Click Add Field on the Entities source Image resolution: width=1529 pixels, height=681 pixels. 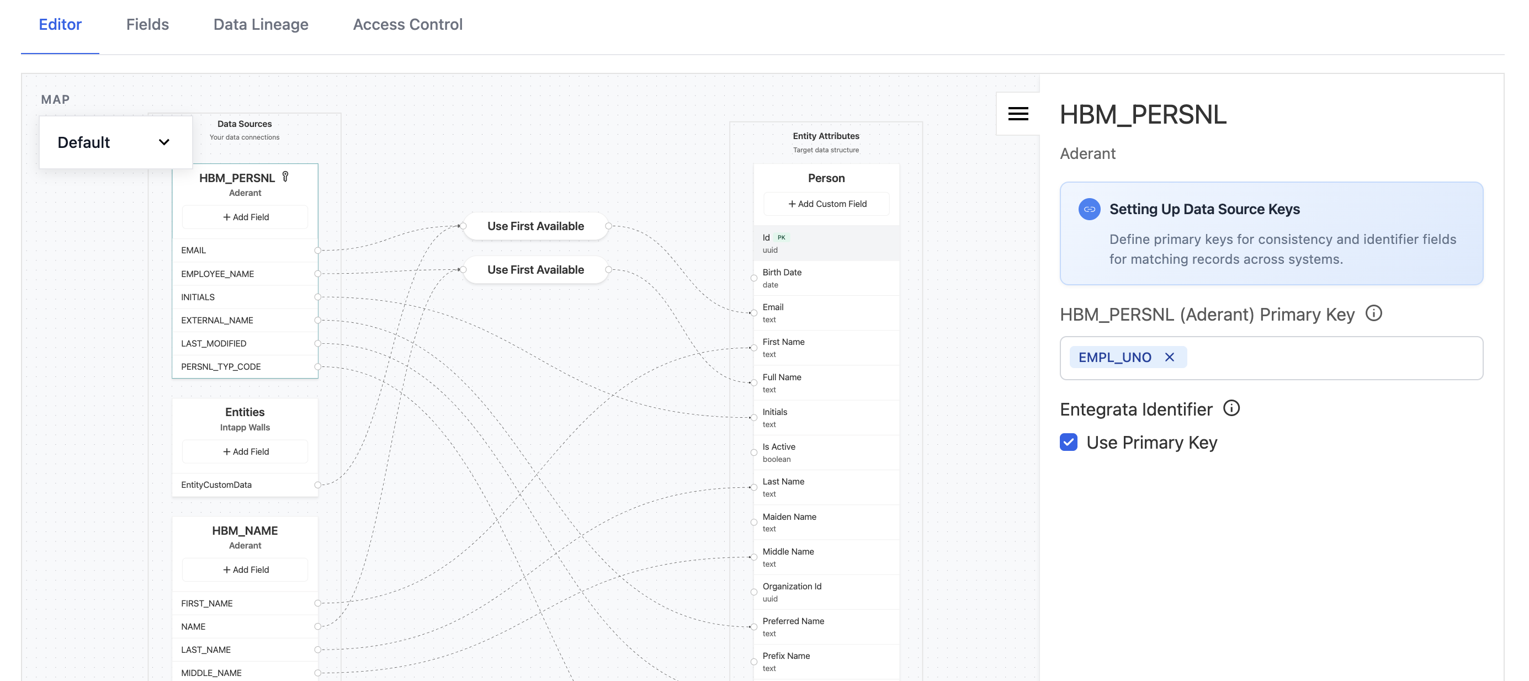pos(245,451)
